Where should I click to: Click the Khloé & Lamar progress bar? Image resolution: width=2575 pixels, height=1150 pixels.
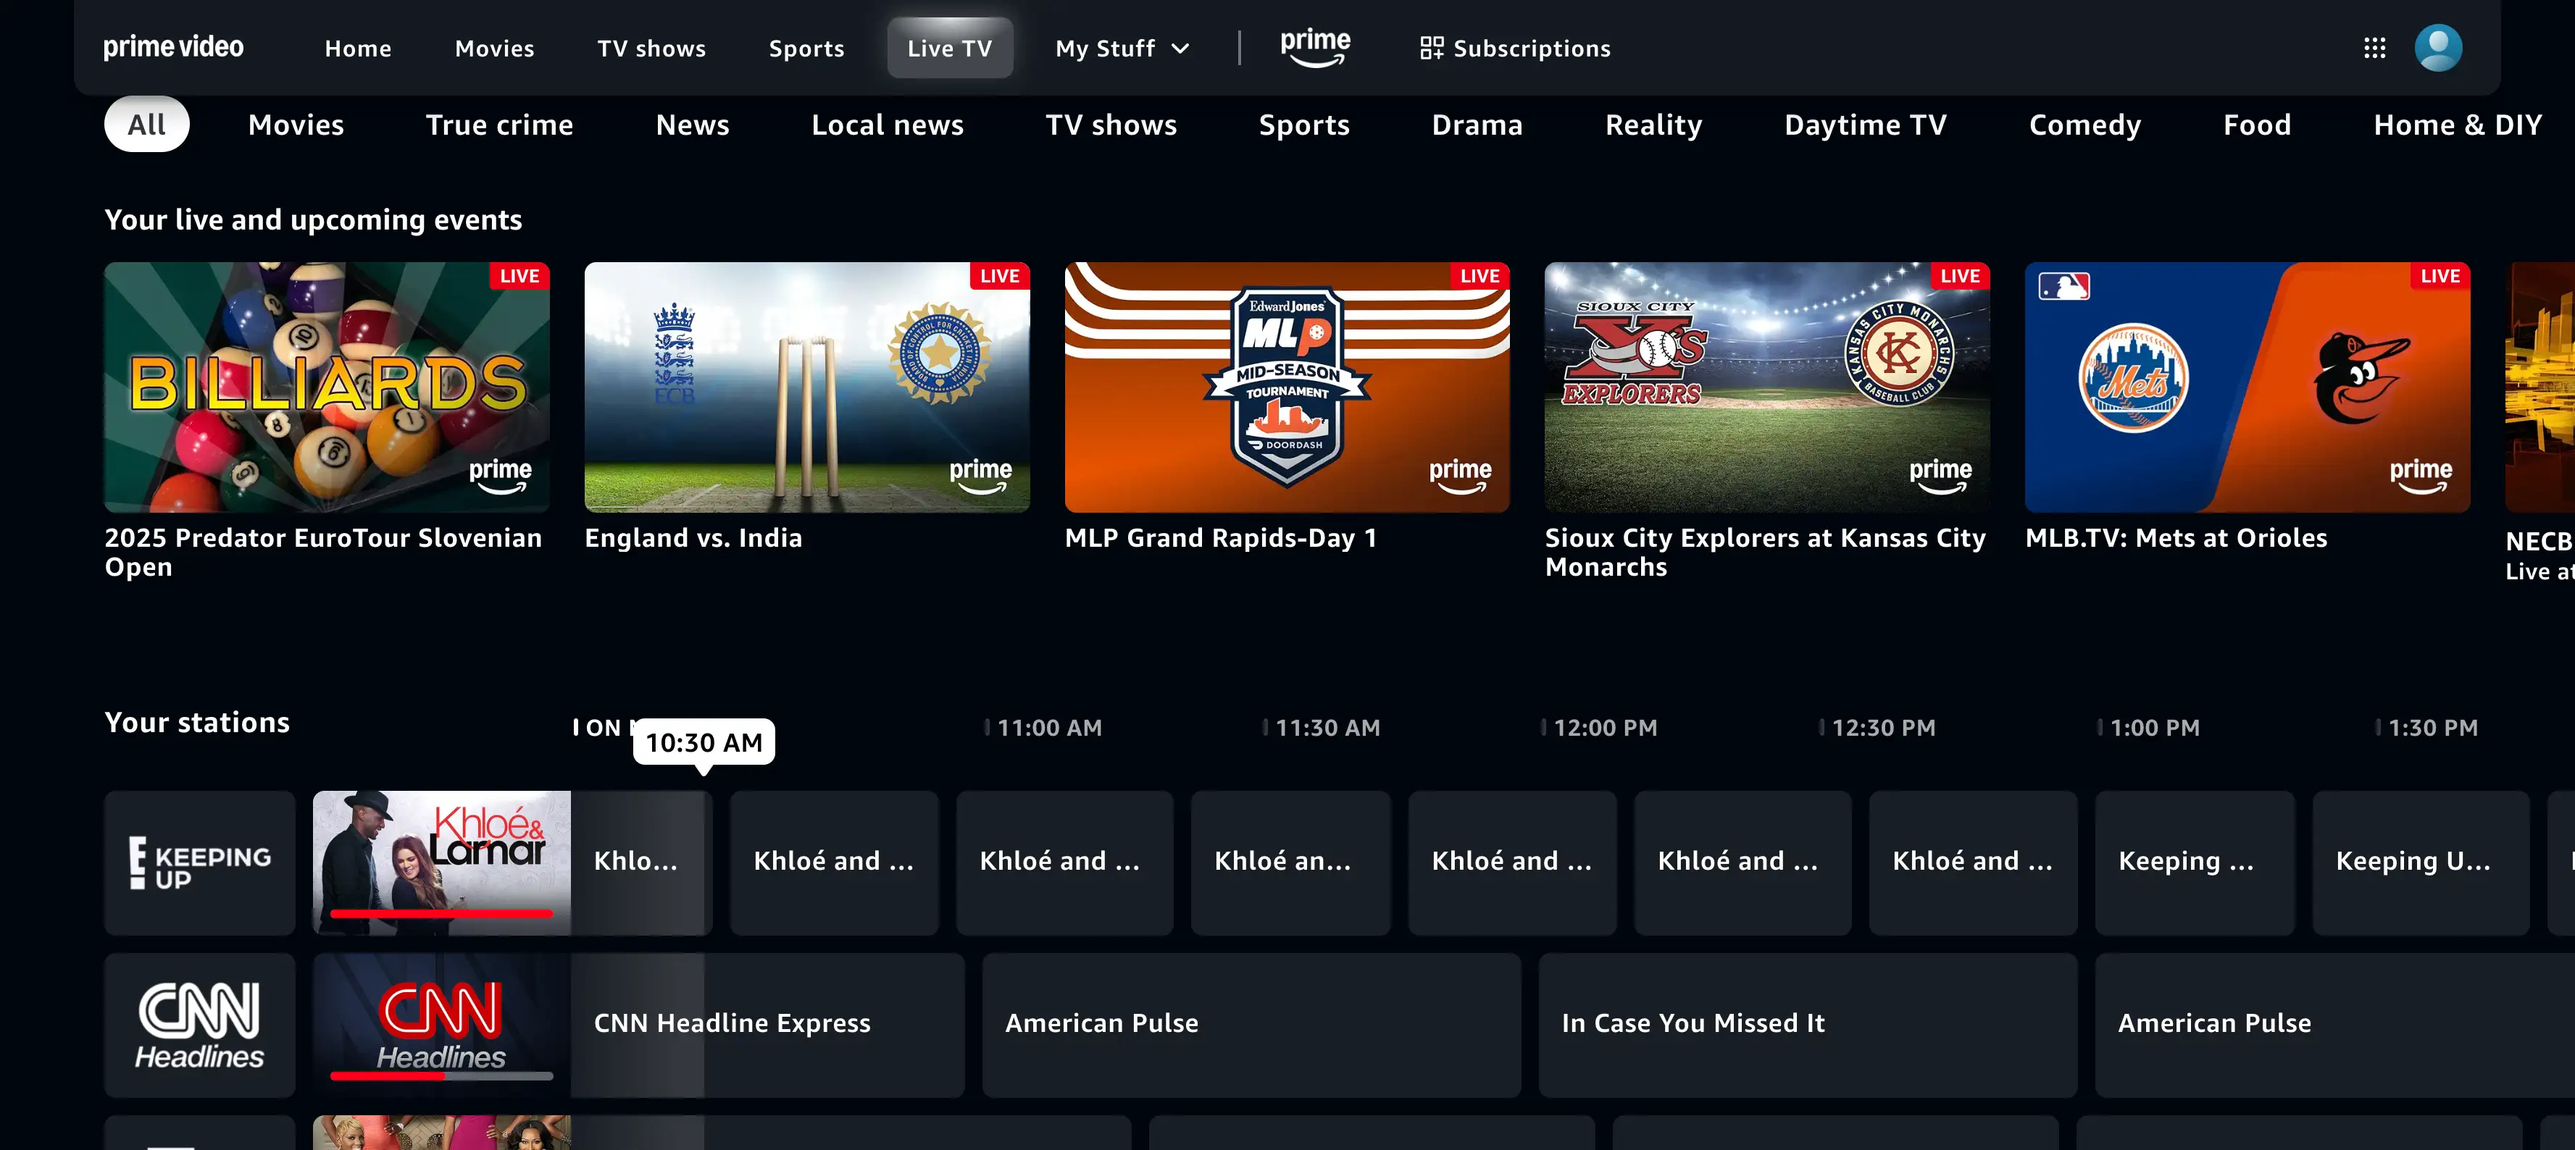442,913
